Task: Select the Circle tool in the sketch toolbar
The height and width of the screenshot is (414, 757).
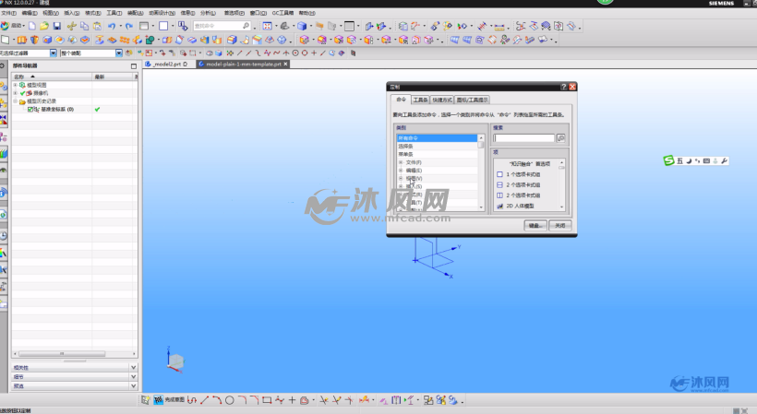Action: (230, 400)
